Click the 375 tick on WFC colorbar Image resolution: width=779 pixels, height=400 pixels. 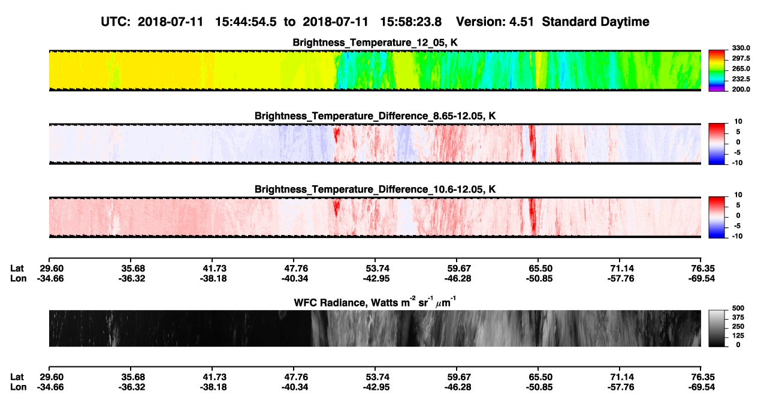(x=738, y=318)
